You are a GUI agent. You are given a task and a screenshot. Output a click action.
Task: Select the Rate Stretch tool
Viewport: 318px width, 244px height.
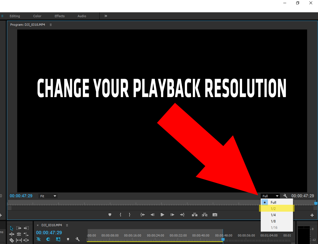click(26, 234)
